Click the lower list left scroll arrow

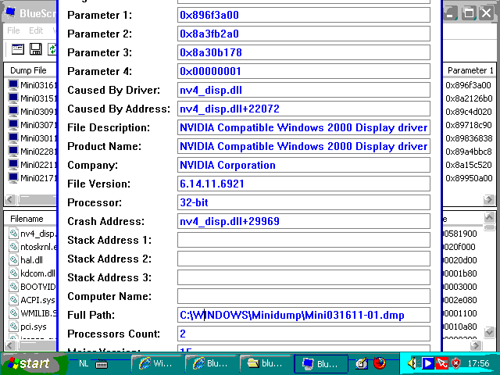(9, 345)
